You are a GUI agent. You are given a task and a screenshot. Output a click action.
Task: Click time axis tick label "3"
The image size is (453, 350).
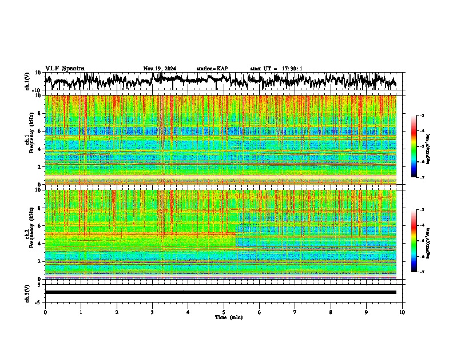[152, 312]
